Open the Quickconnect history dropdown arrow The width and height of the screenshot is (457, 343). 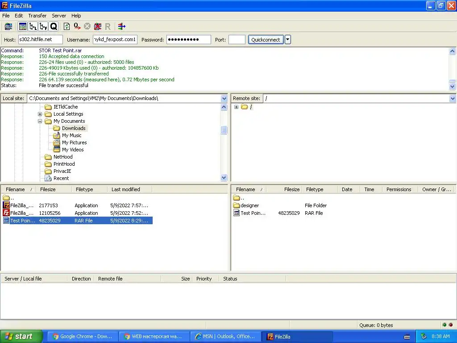click(288, 40)
